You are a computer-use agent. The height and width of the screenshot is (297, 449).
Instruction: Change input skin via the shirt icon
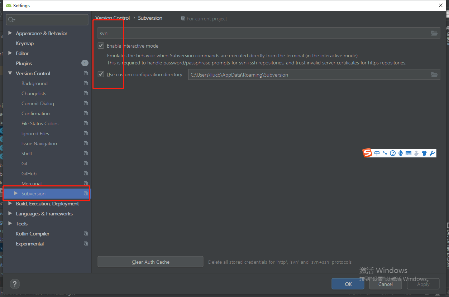pos(424,153)
